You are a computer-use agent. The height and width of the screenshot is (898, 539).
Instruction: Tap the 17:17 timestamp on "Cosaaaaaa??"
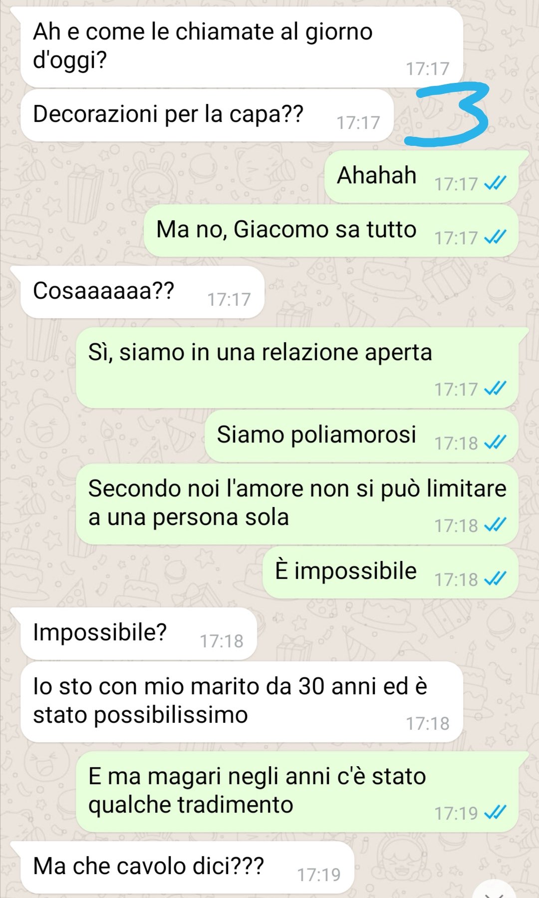point(229,299)
